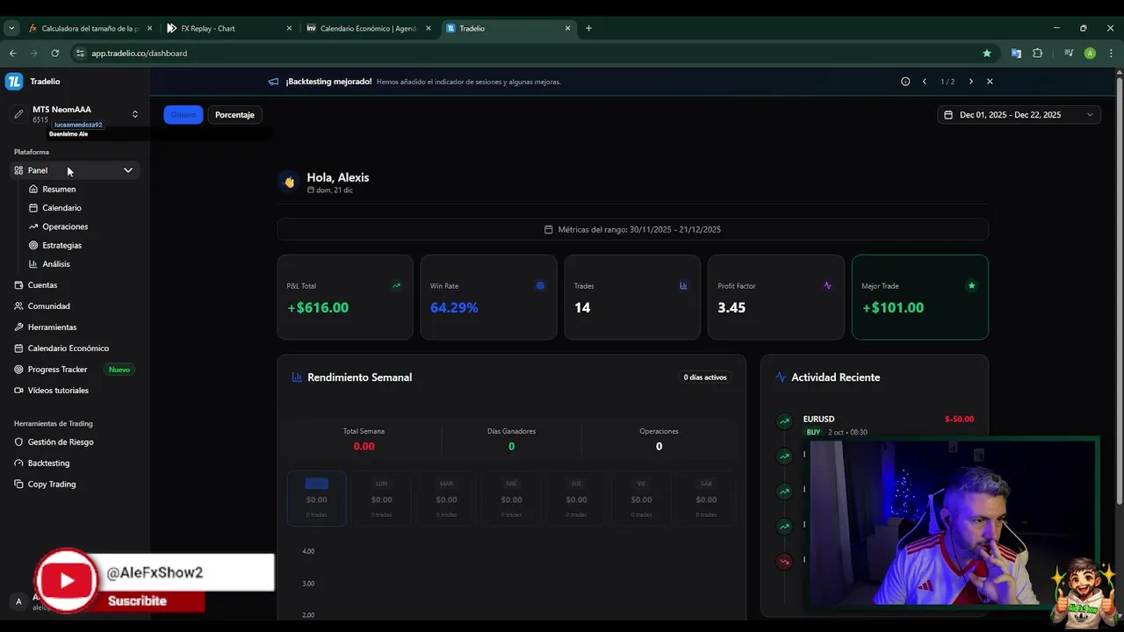Open a new browser tab
Screen dimensions: 1124x632
(x=588, y=28)
